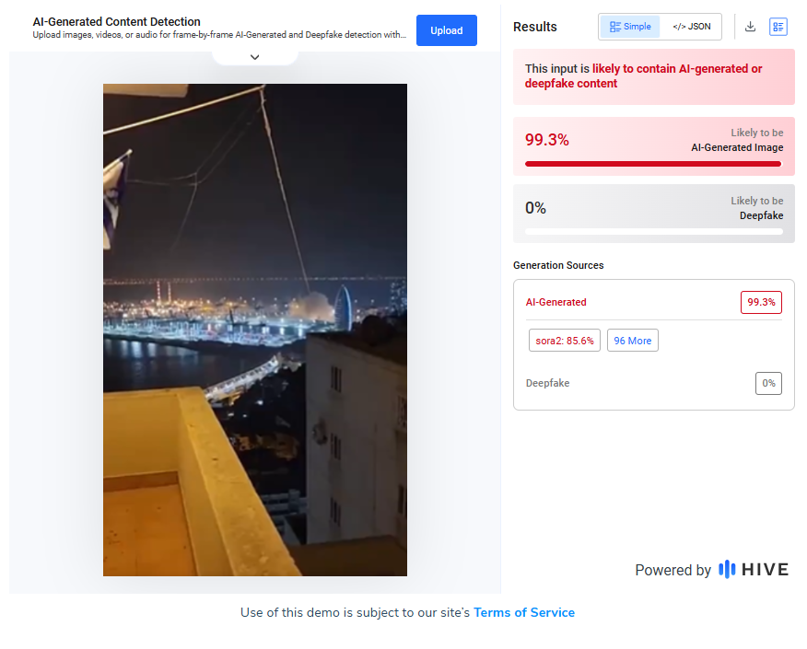The height and width of the screenshot is (649, 807).
Task: Switch to the Simple results view
Action: point(630,27)
